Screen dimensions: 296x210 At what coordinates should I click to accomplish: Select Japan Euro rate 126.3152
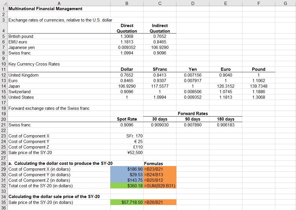[226, 86]
